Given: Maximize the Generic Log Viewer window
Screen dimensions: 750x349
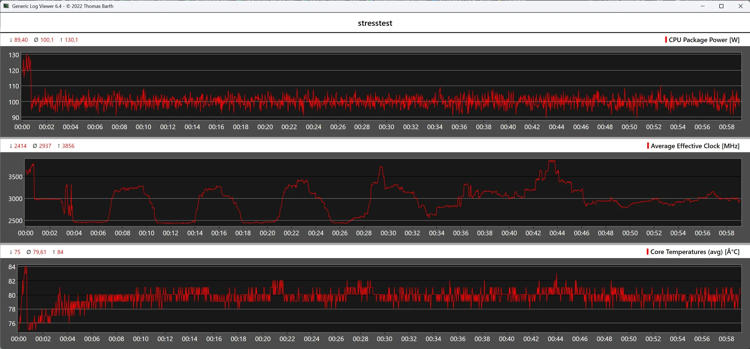Looking at the screenshot, I should point(721,6).
